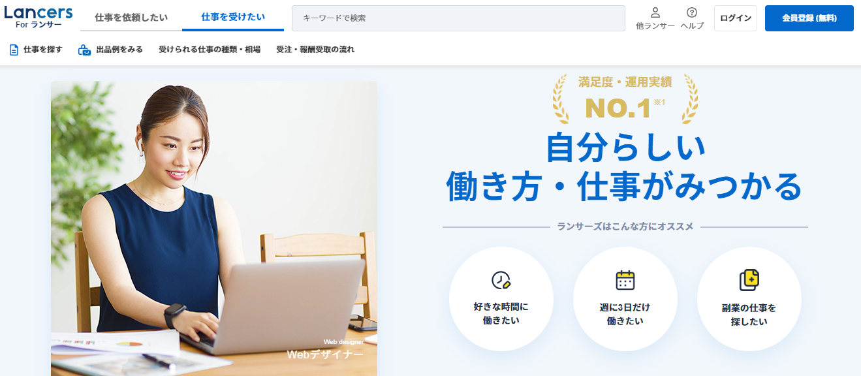
Task: Open 受注・報酬受取の流れ link
Action: tap(315, 50)
